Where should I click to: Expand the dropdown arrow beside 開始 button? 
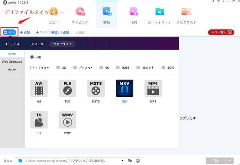[x=230, y=161]
